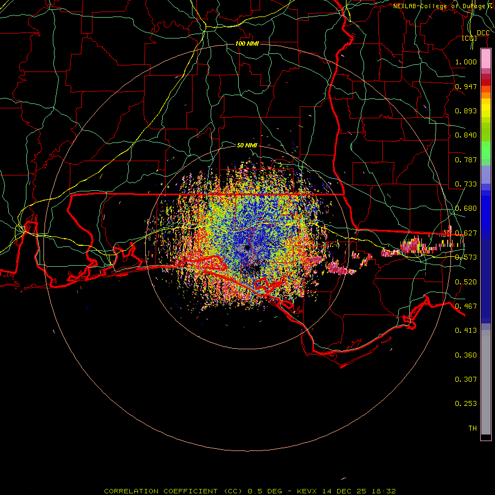Click the 0.5 DEG elevation text

[265, 491]
